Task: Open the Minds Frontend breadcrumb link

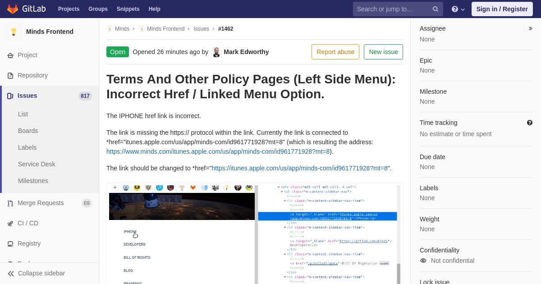Action: (x=165, y=28)
